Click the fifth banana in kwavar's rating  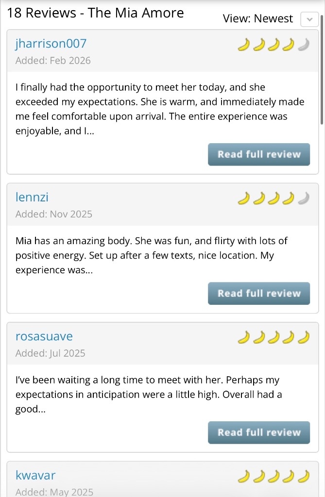(x=304, y=477)
